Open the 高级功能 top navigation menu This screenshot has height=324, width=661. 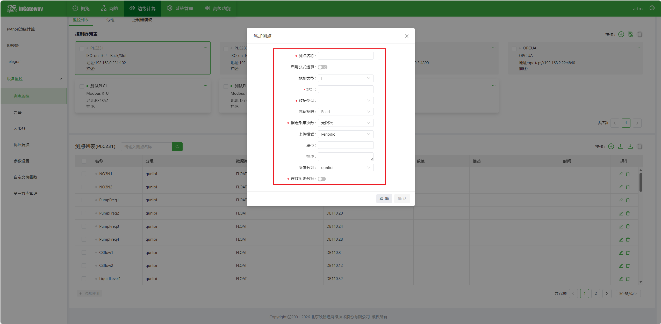click(x=218, y=9)
